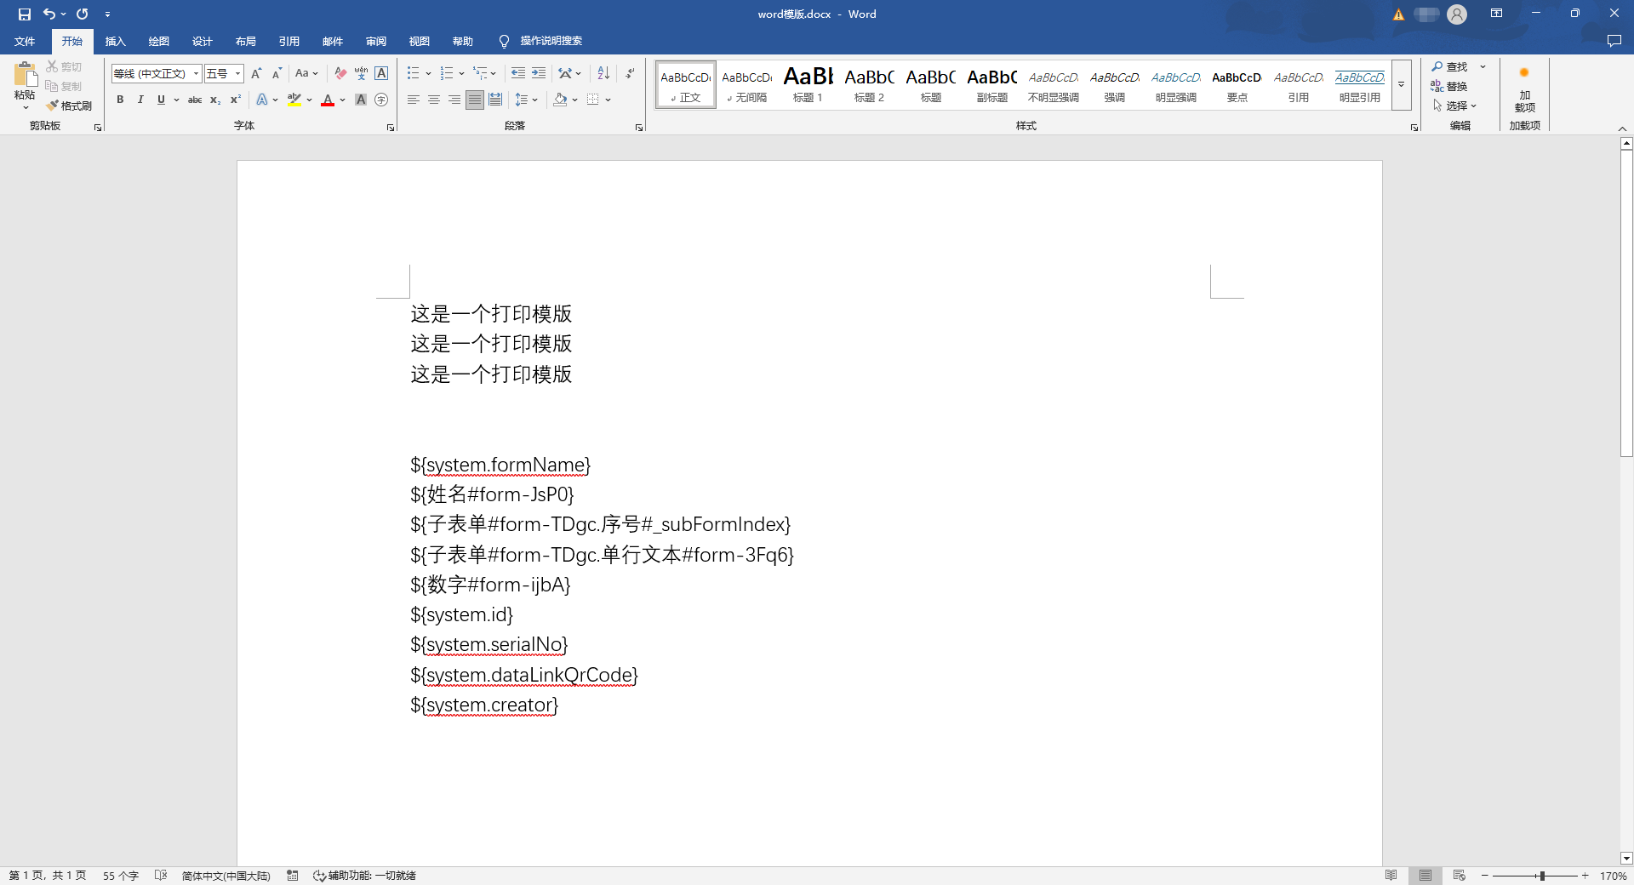
Task: Apply the yellow text highlight color
Action: [x=294, y=100]
